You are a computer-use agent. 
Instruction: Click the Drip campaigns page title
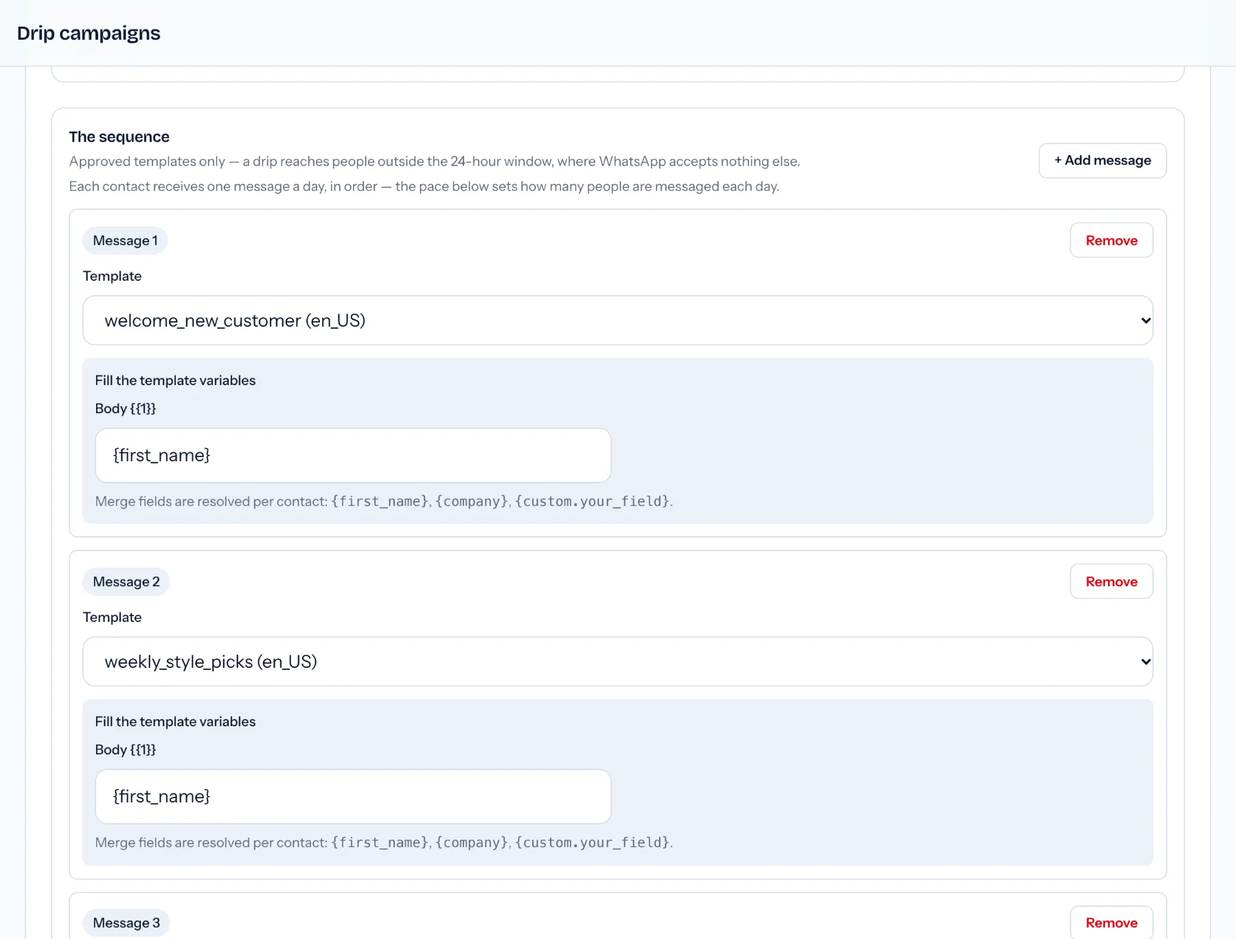click(x=89, y=33)
